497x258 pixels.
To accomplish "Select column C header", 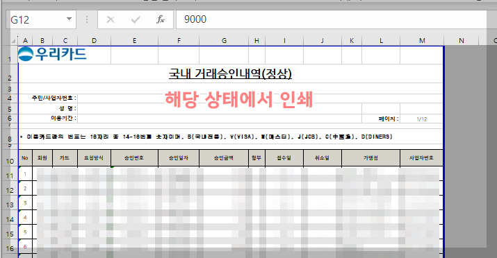I will (x=65, y=41).
